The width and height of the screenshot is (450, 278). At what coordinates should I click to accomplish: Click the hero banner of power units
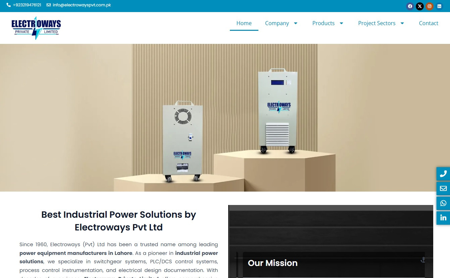pyautogui.click(x=225, y=118)
